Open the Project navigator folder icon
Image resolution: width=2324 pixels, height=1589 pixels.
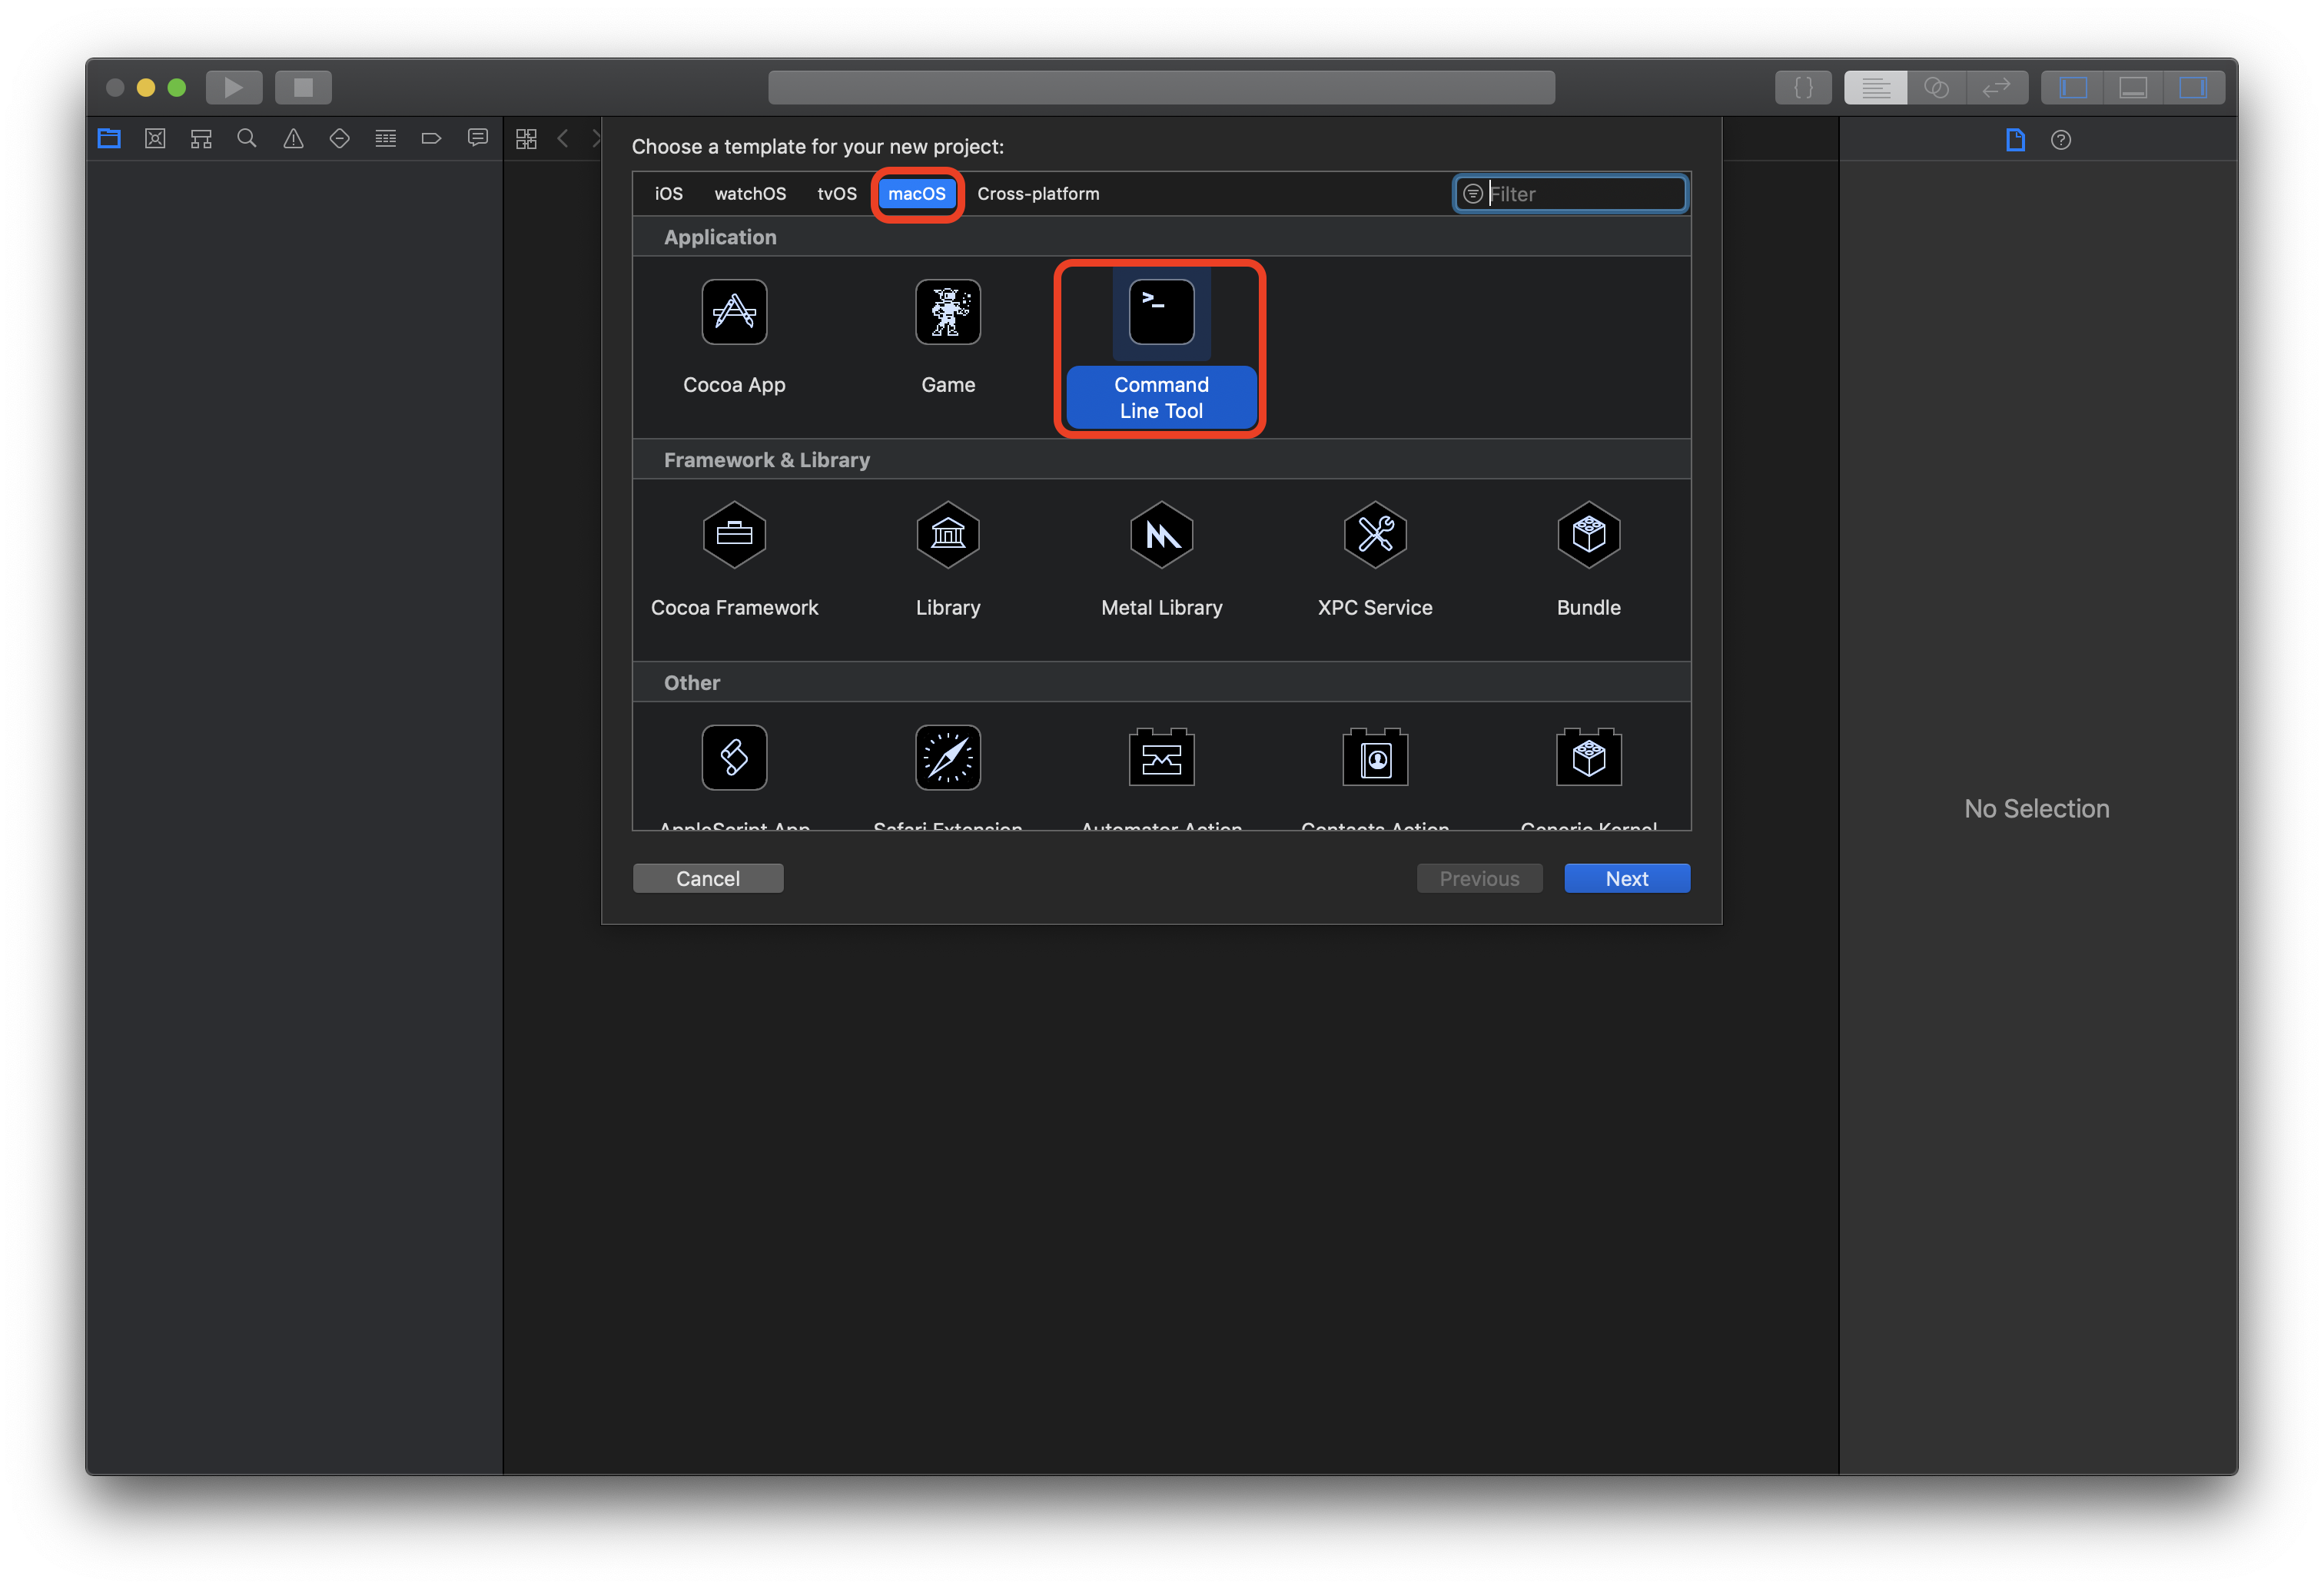click(109, 139)
